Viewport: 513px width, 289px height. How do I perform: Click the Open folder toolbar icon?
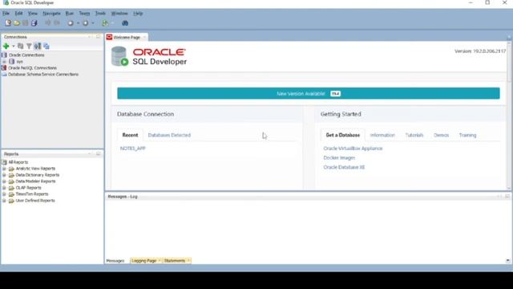click(17, 23)
